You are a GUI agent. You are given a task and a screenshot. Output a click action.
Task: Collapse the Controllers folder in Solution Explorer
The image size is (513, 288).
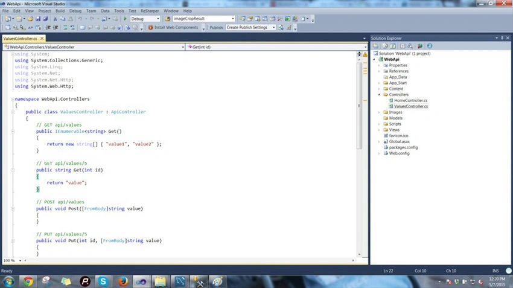379,95
